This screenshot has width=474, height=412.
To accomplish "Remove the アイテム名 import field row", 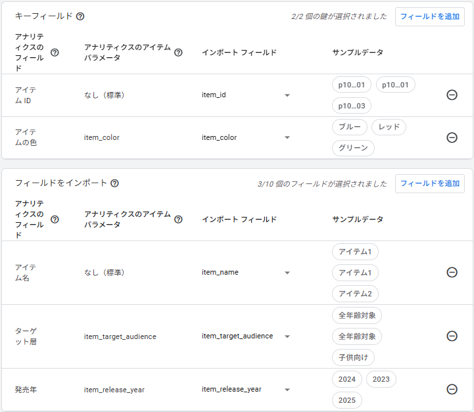I will click(x=452, y=272).
